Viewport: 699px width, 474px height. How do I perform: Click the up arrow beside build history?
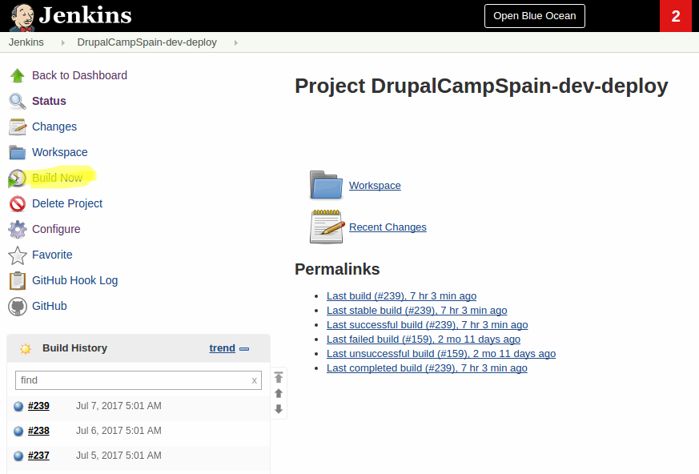[279, 393]
